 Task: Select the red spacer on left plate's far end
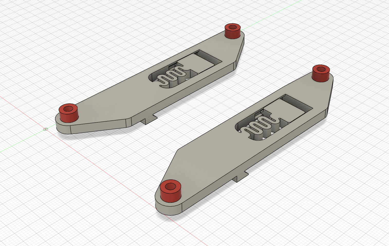coord(233,31)
